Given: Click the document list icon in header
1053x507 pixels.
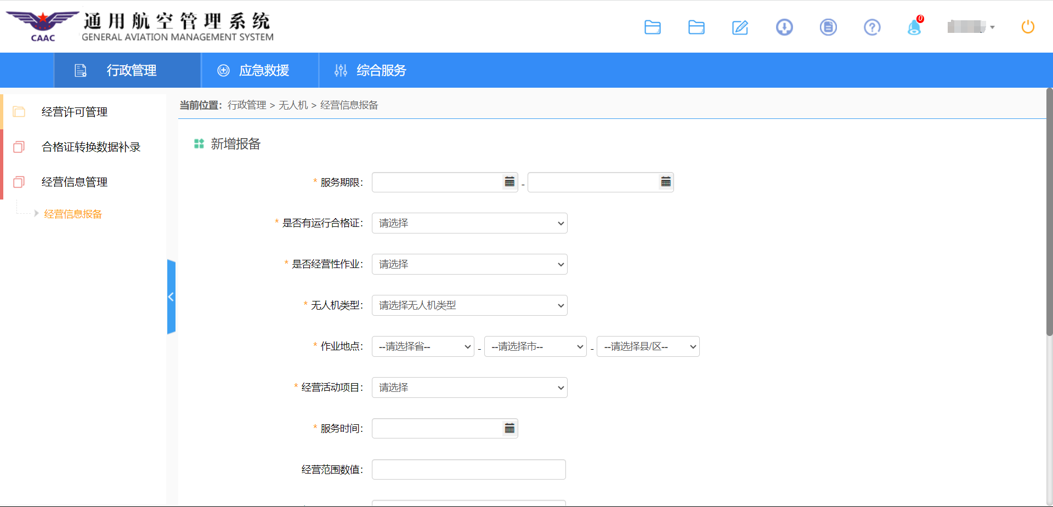Looking at the screenshot, I should (828, 27).
